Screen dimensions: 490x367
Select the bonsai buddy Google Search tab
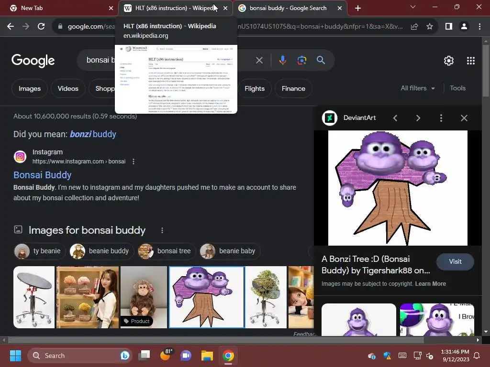[290, 8]
